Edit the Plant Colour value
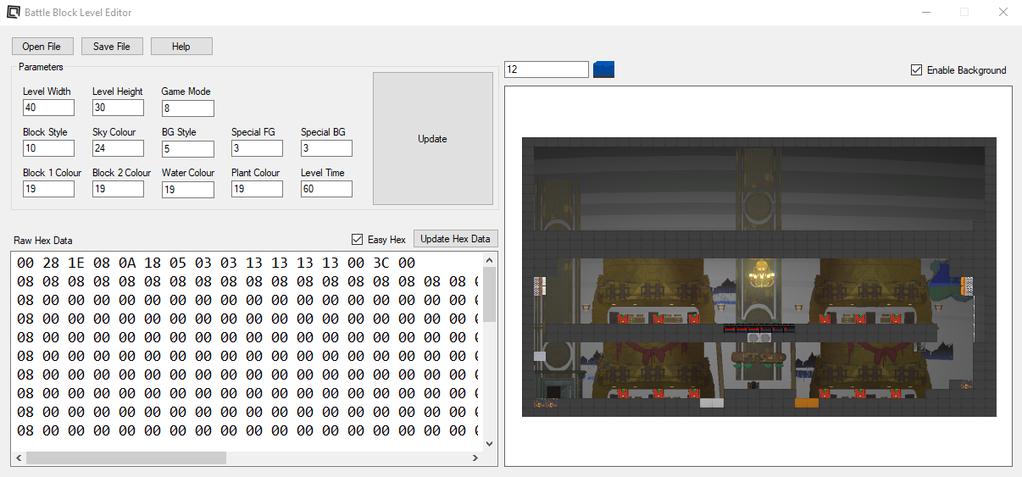The width and height of the screenshot is (1022, 477). tap(258, 189)
